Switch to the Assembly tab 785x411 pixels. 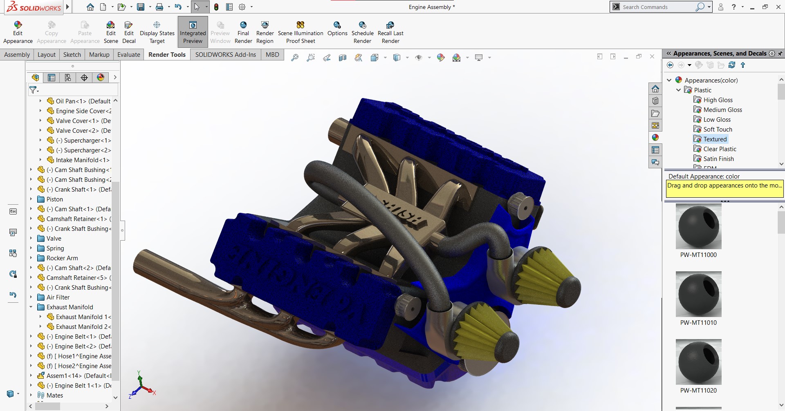click(x=17, y=54)
